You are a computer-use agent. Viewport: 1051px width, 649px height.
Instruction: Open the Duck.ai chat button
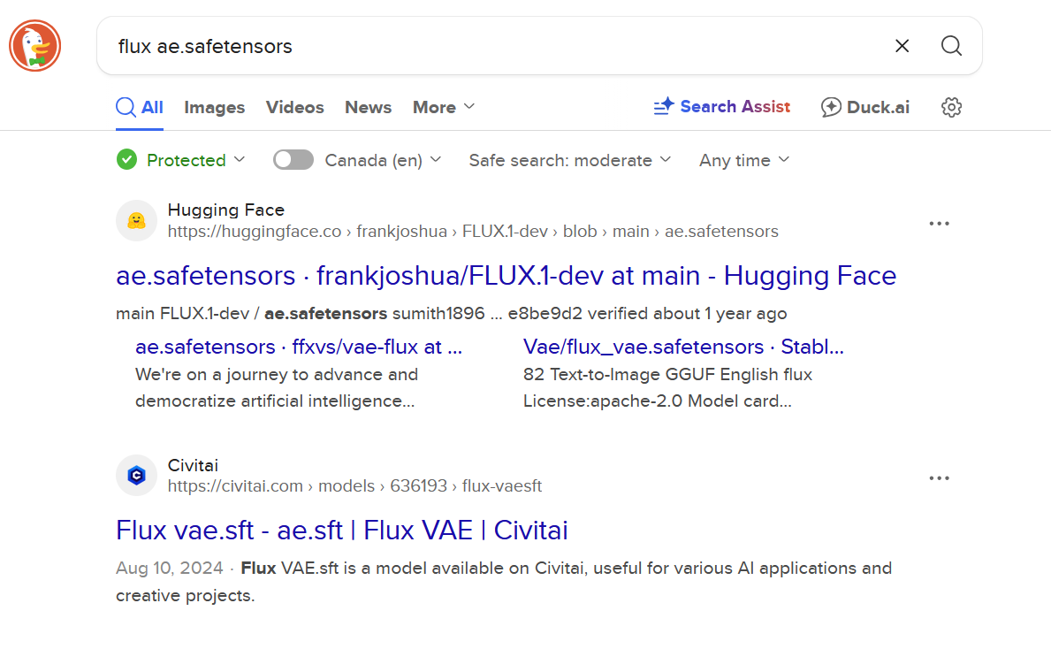[x=864, y=108]
